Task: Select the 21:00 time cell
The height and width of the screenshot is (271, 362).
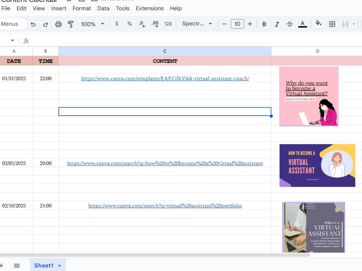Action: click(46, 206)
